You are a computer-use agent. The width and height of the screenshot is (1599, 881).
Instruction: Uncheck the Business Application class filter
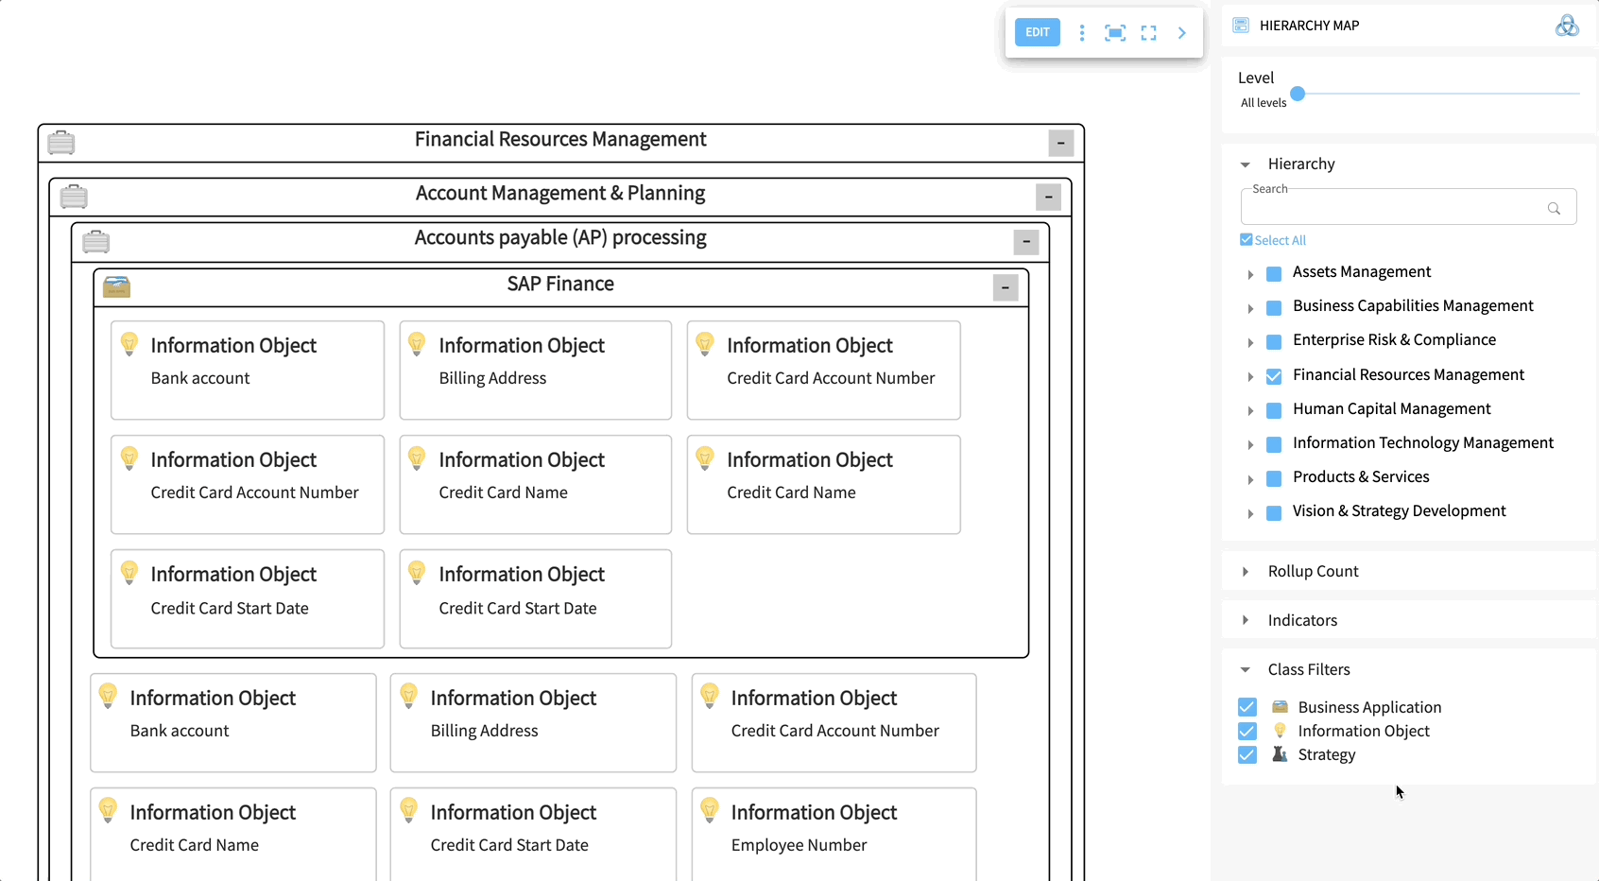click(x=1247, y=707)
